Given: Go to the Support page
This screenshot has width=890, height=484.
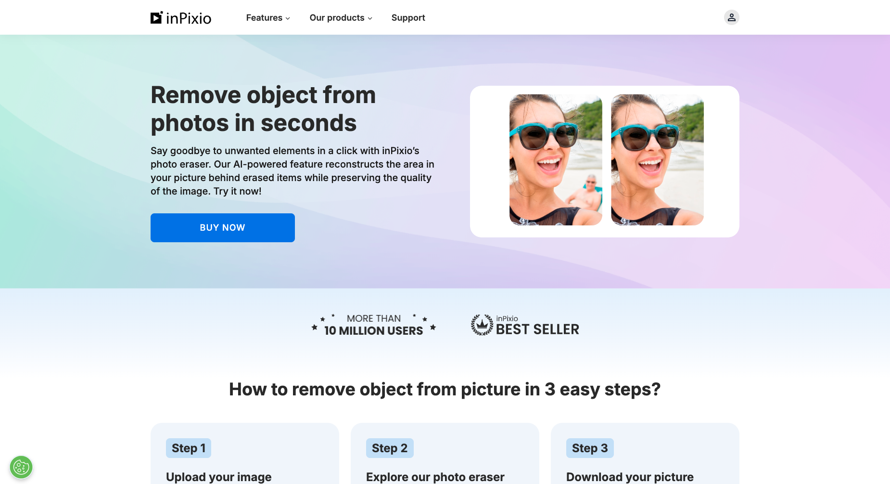Looking at the screenshot, I should [408, 18].
